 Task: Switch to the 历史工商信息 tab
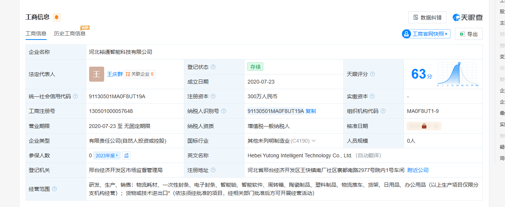pyautogui.click(x=70, y=33)
